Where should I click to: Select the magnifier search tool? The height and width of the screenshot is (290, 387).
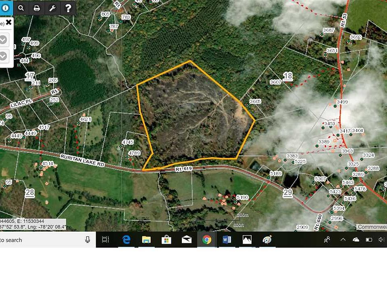point(21,8)
